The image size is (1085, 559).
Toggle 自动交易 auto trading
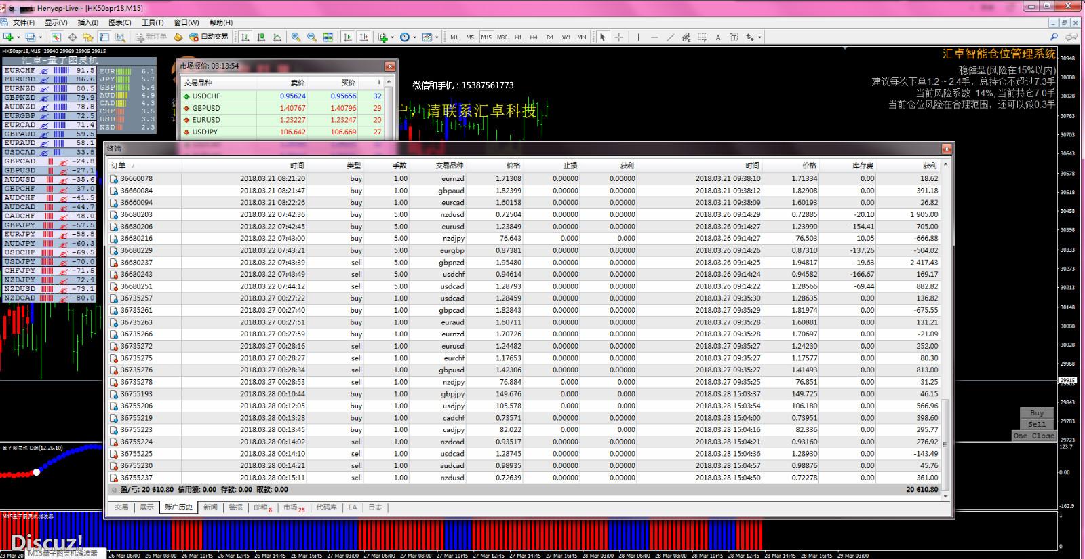click(x=209, y=37)
